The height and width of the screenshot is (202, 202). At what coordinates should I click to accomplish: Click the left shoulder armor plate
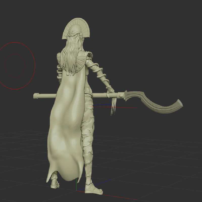(59, 58)
